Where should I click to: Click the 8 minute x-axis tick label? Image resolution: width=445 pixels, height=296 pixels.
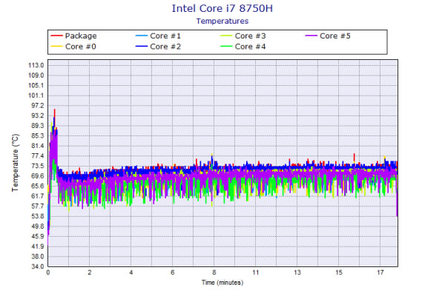(214, 272)
